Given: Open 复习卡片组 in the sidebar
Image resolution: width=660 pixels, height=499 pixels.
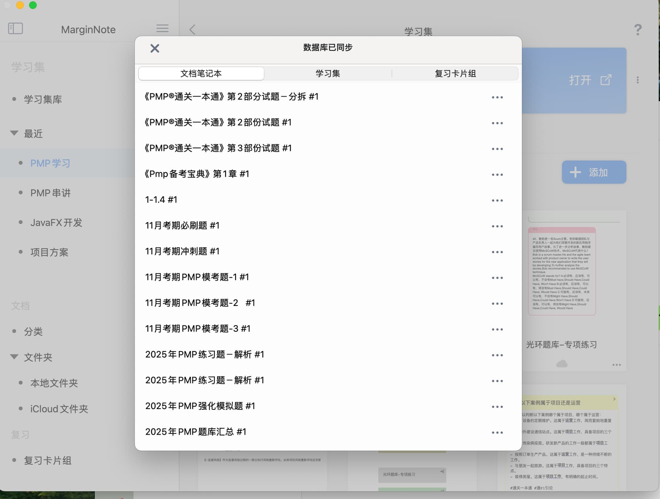Looking at the screenshot, I should click(x=47, y=461).
